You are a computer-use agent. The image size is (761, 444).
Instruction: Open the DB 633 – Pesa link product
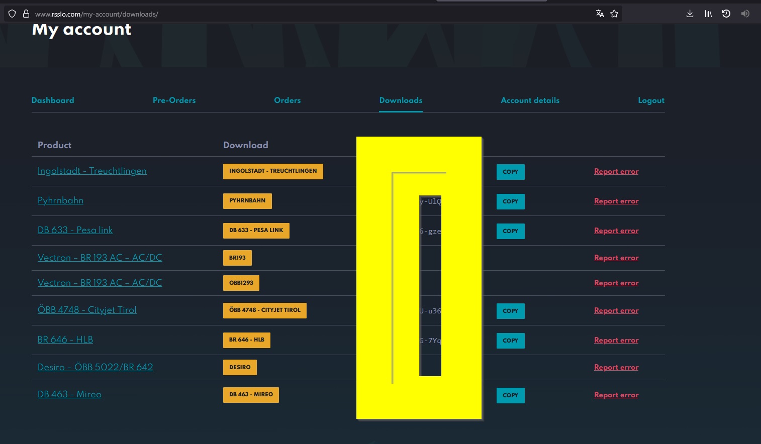coord(75,230)
